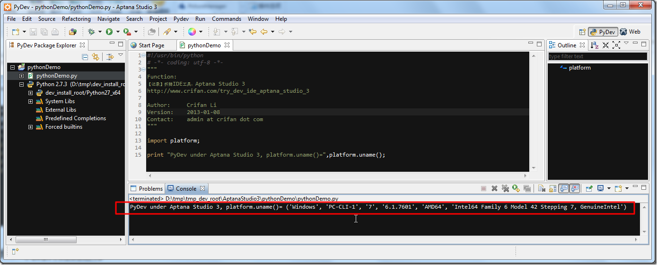This screenshot has height=265, width=657.
Task: Click the Previous Annotation toolbar icon
Action: 235,32
